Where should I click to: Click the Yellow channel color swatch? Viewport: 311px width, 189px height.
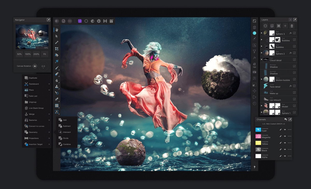click(258, 143)
